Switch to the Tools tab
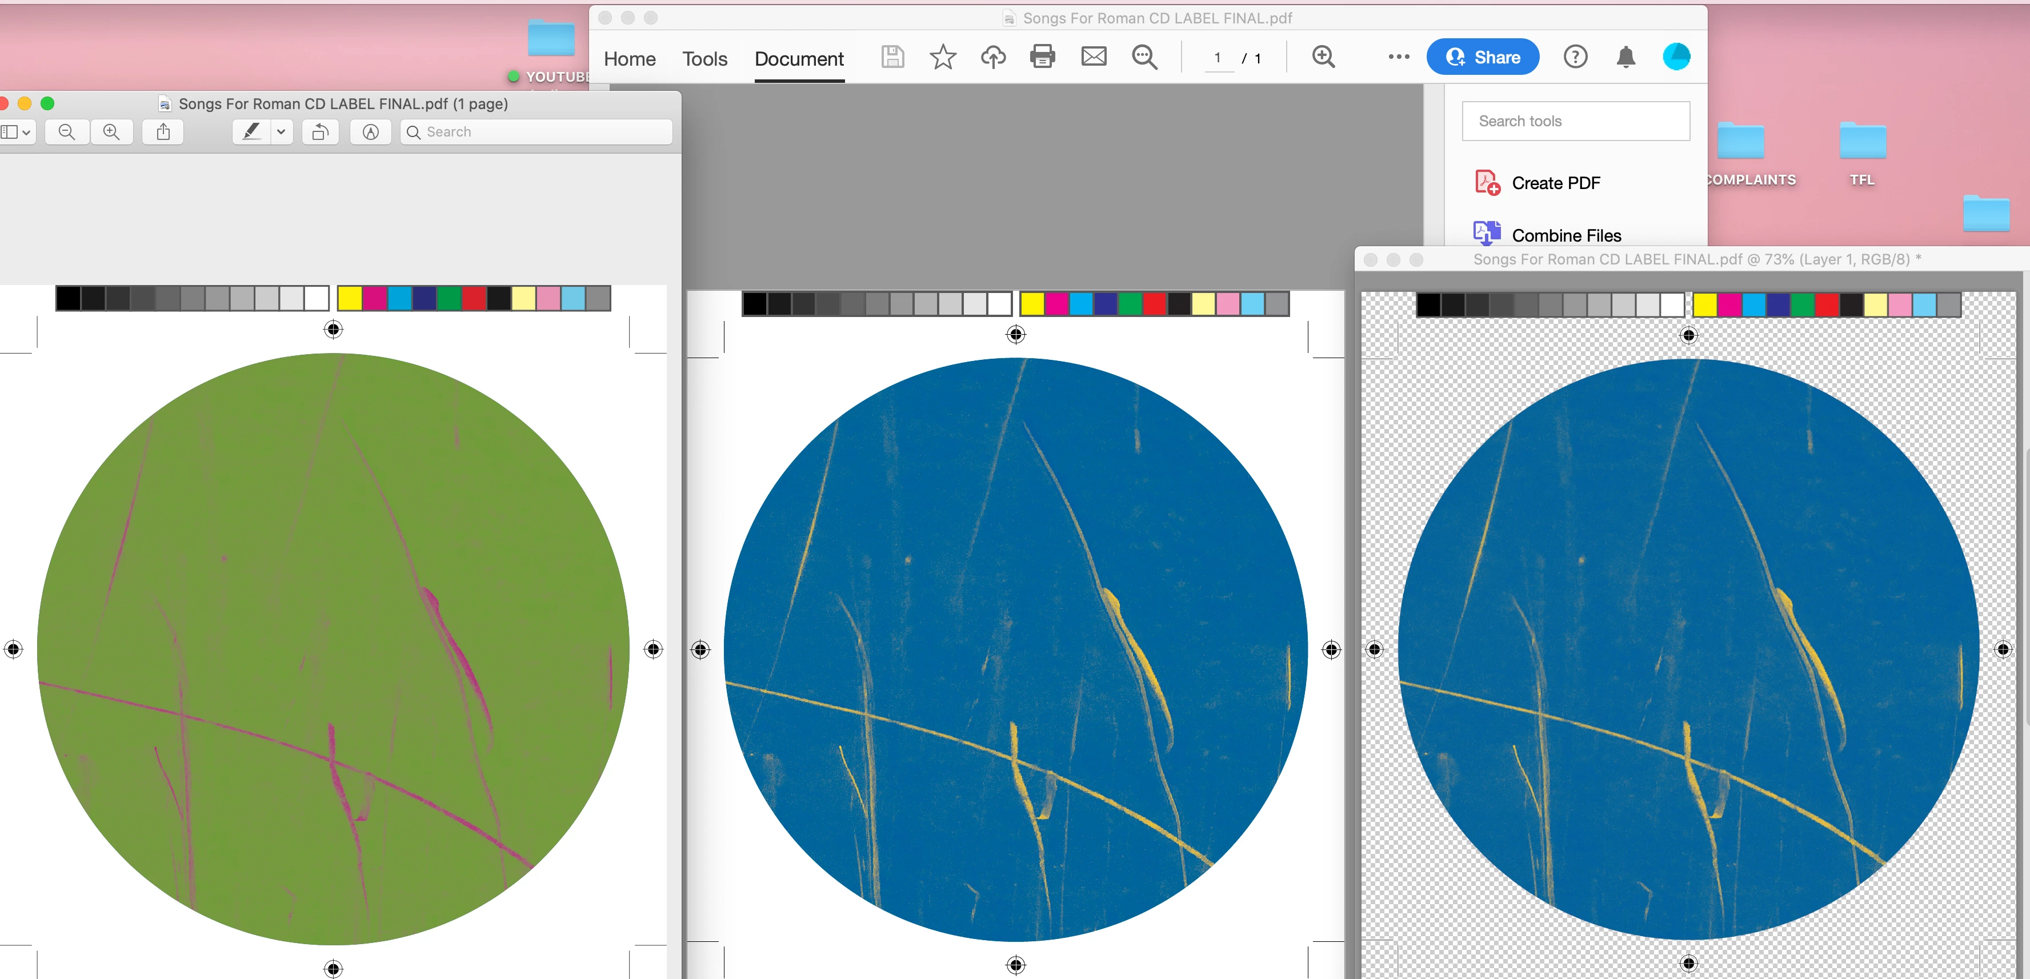Screen dimensions: 2030x979 (x=704, y=59)
